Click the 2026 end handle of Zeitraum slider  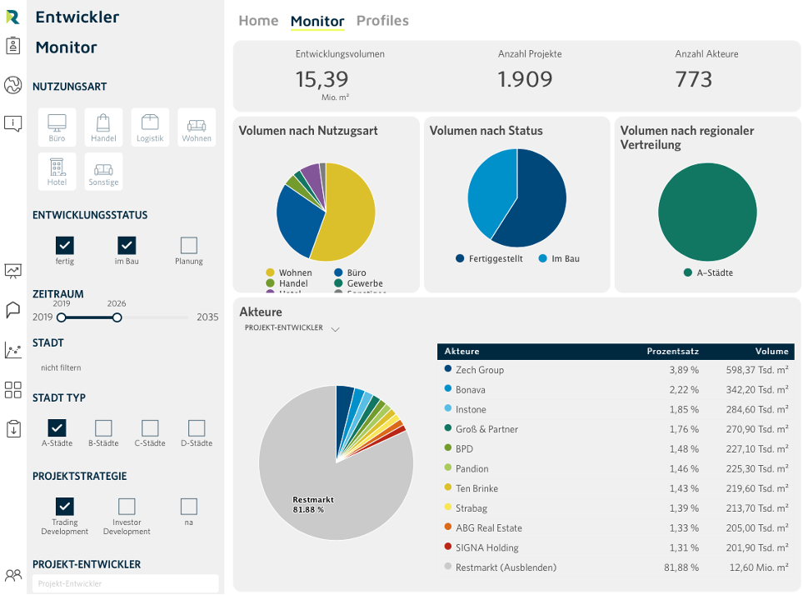click(117, 317)
